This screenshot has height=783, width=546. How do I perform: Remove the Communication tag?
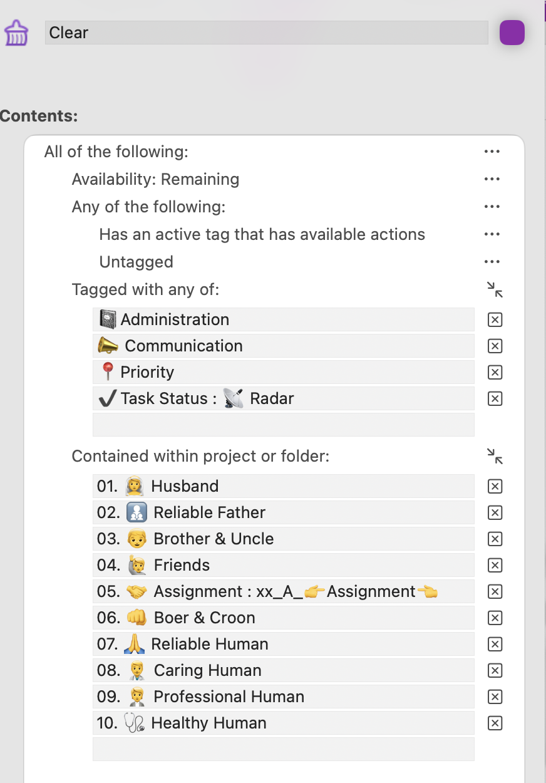pos(495,346)
